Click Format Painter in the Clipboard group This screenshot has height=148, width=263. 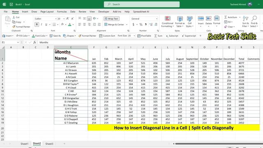pyautogui.click(x=21, y=27)
